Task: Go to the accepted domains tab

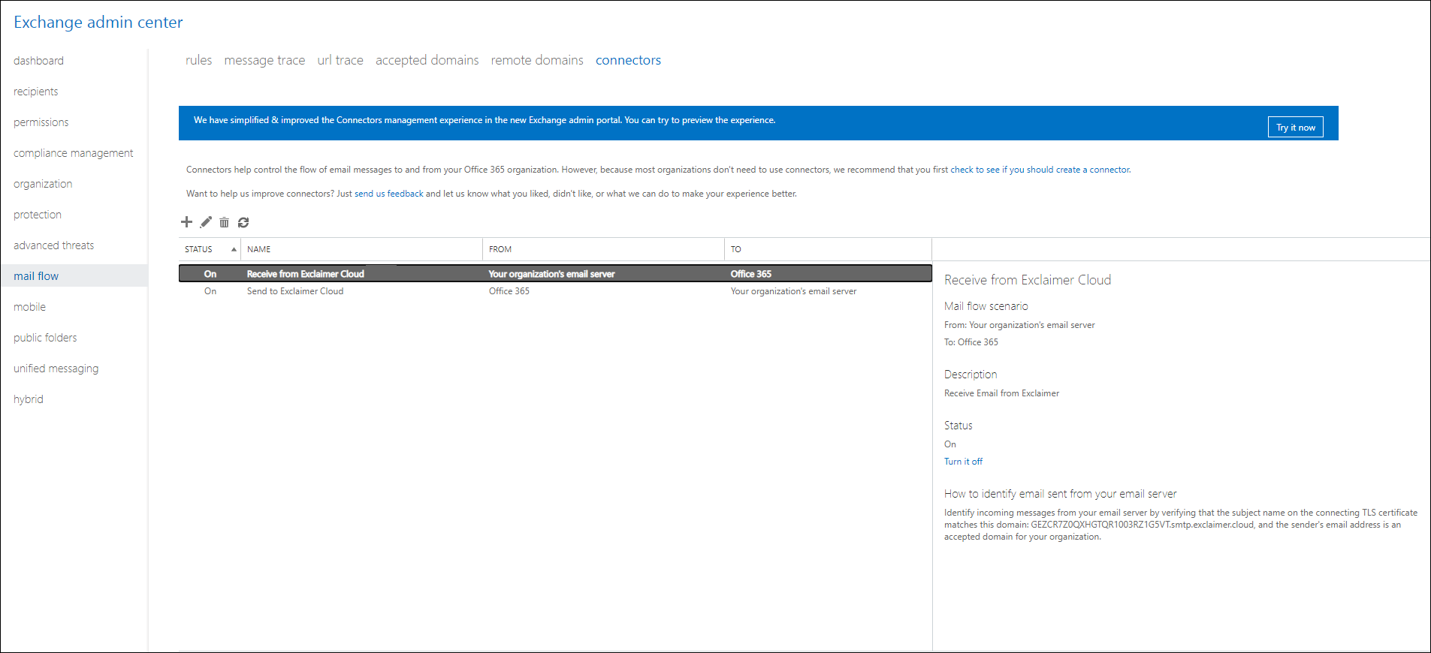Action: pyautogui.click(x=427, y=60)
